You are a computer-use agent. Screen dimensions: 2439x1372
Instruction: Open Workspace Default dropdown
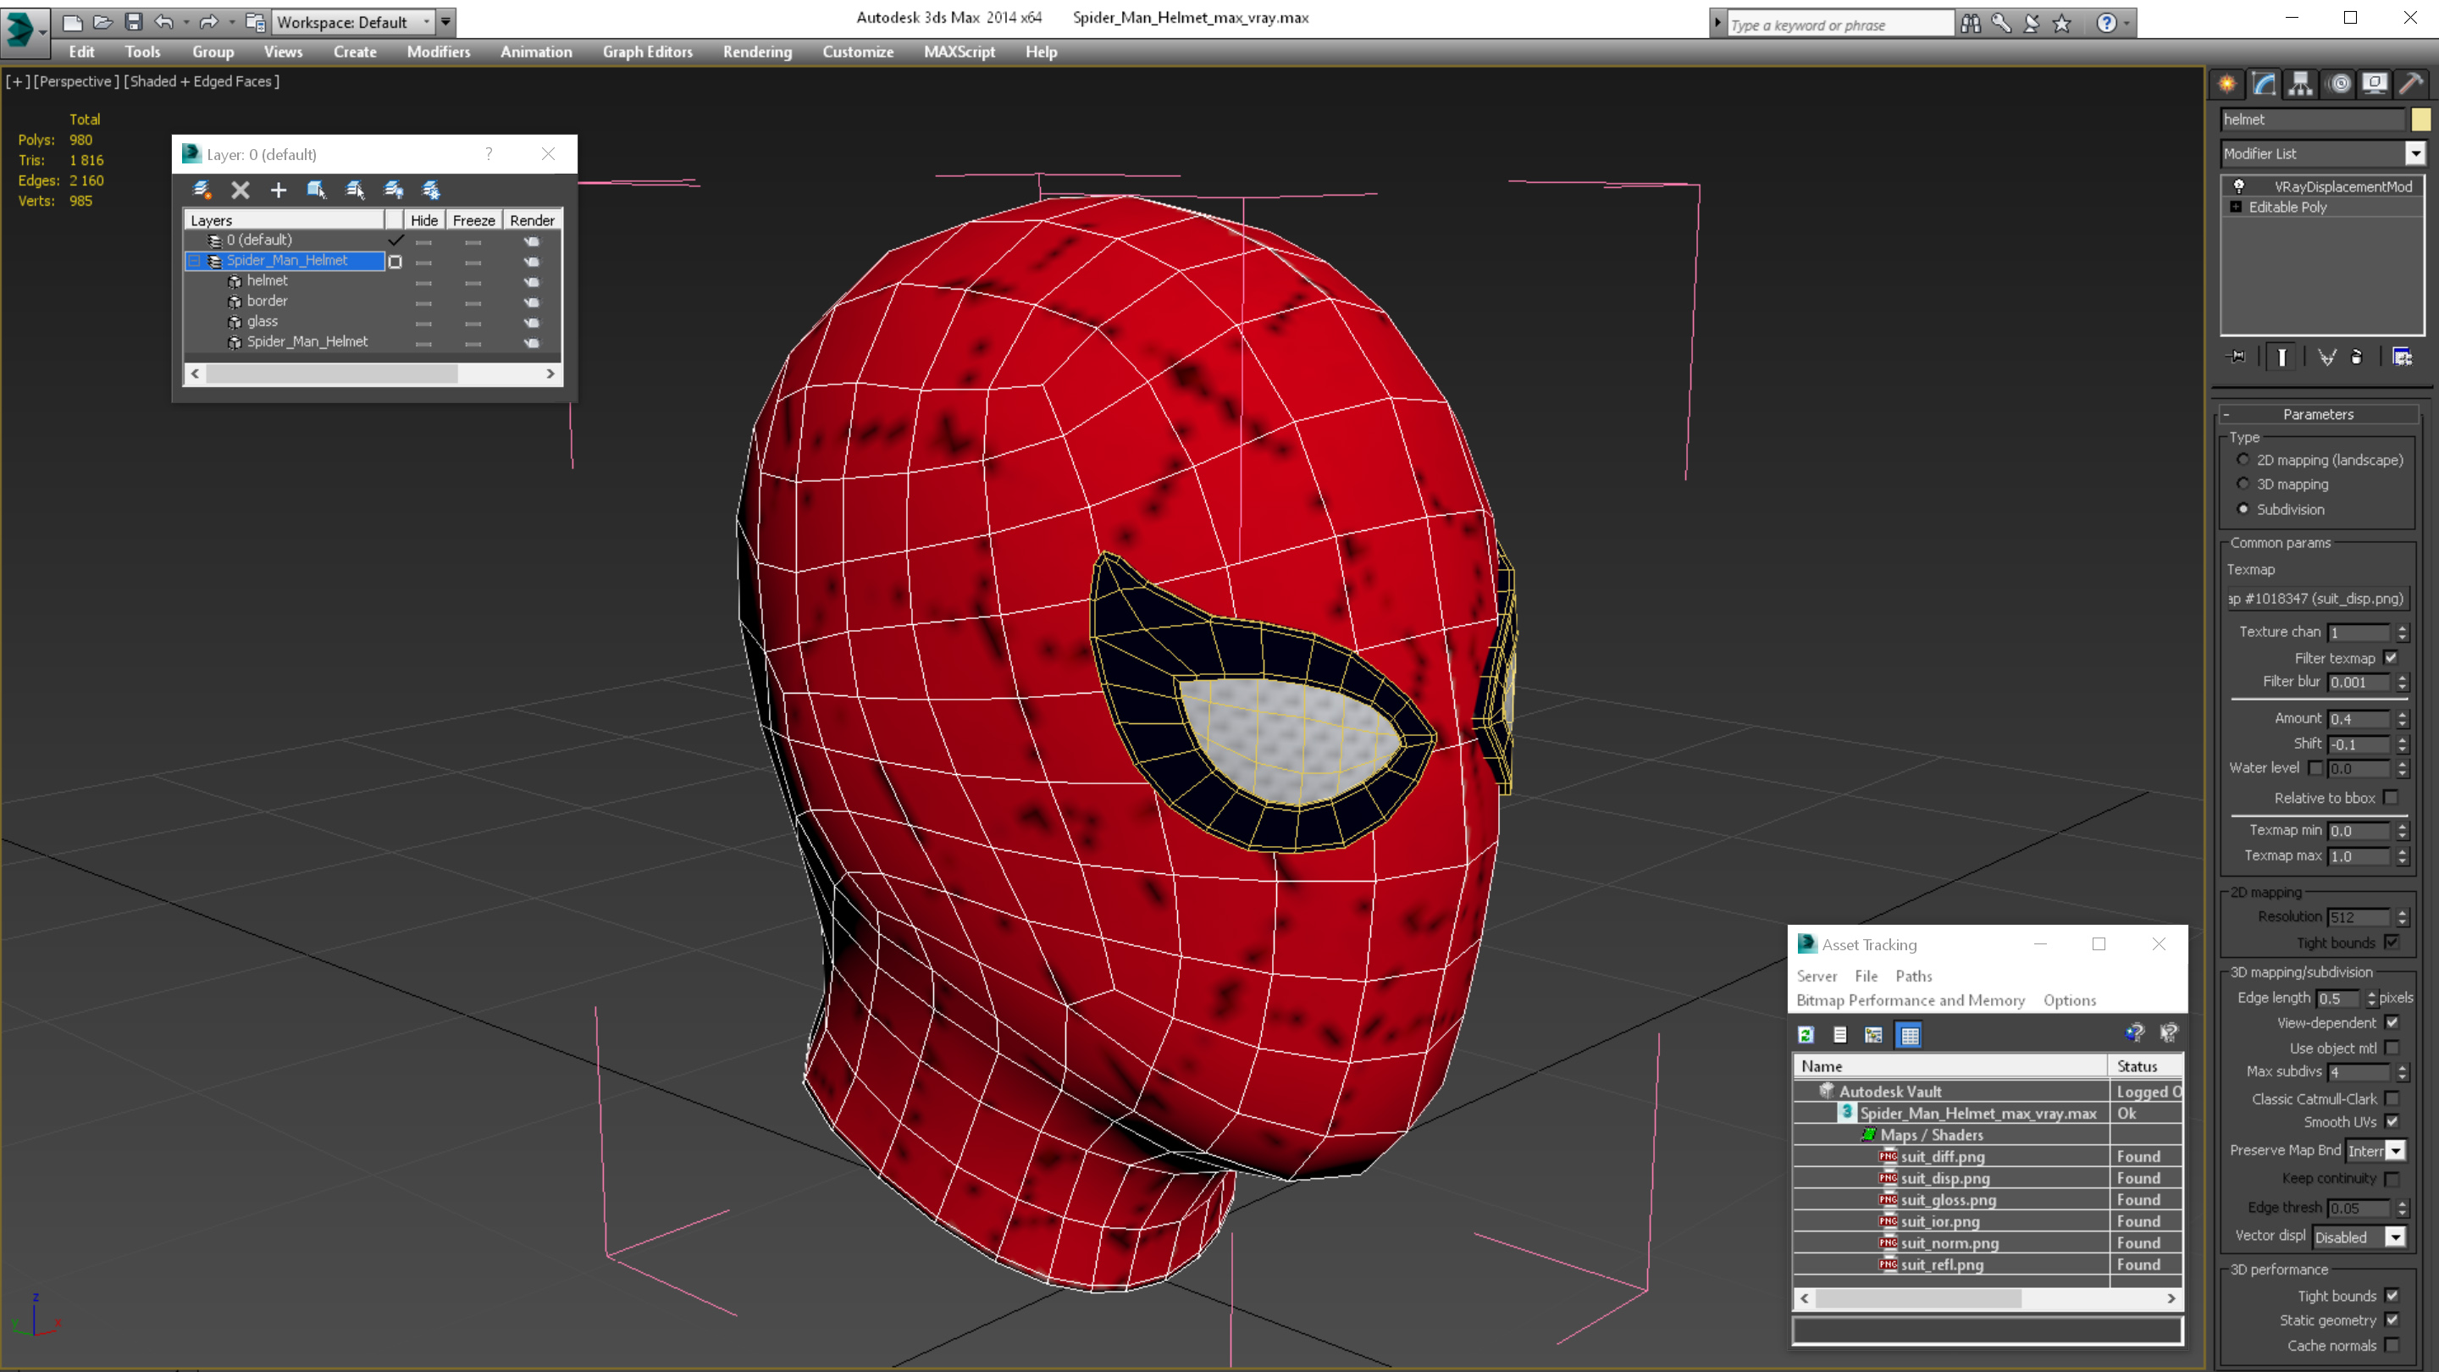click(x=354, y=22)
